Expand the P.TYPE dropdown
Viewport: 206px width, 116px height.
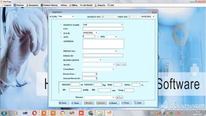pos(73,16)
